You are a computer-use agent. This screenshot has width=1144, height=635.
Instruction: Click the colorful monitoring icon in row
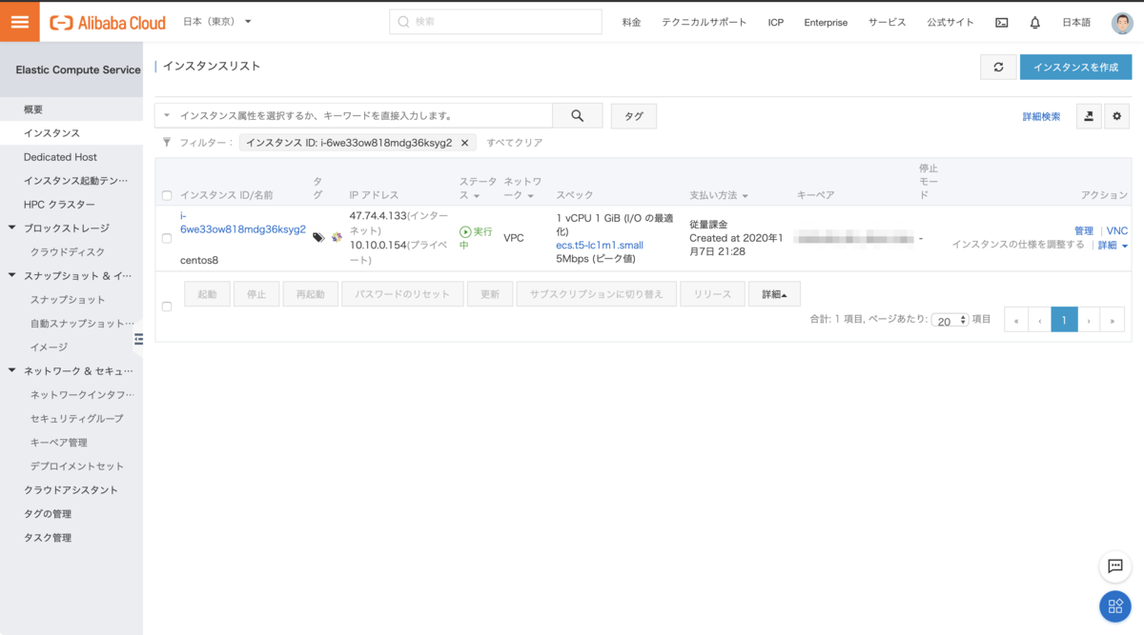tap(337, 237)
